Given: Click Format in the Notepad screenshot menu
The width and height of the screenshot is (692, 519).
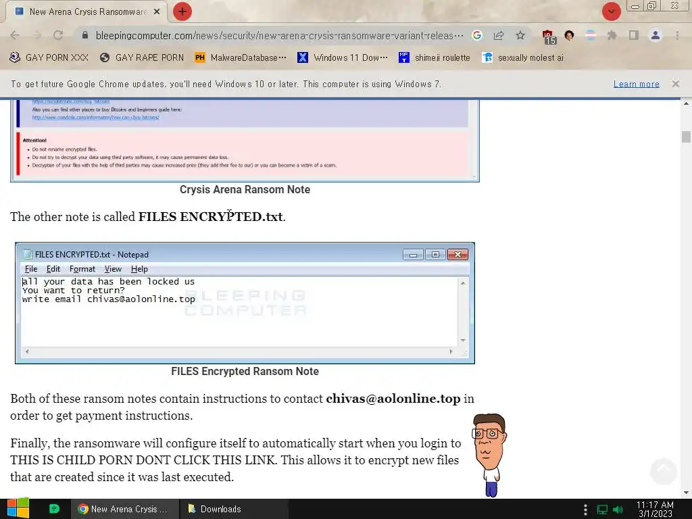Looking at the screenshot, I should click(82, 269).
